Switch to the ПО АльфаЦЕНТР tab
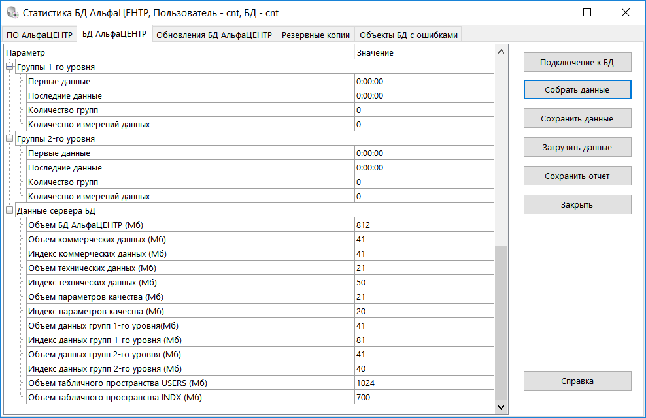Image resolution: width=646 pixels, height=418 pixels. (39, 35)
